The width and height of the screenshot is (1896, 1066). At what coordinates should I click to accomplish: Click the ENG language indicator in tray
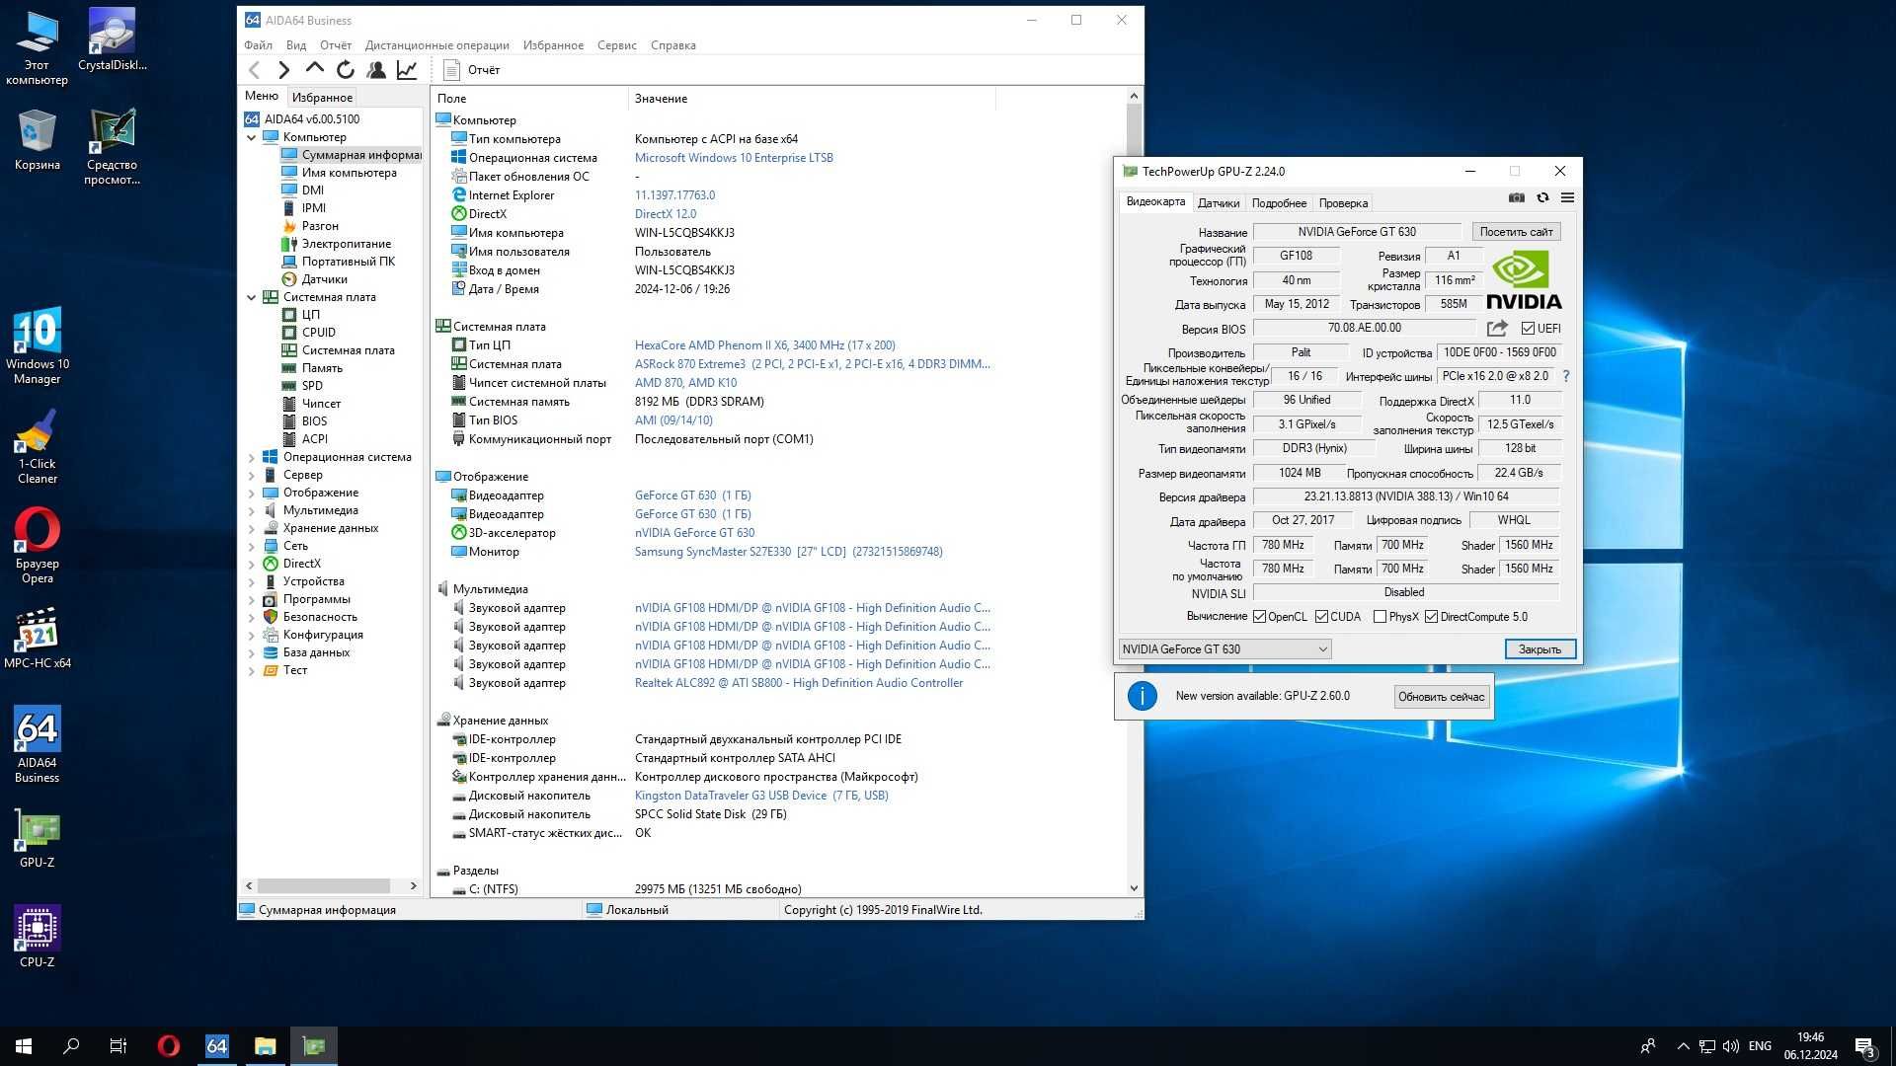1760,1046
